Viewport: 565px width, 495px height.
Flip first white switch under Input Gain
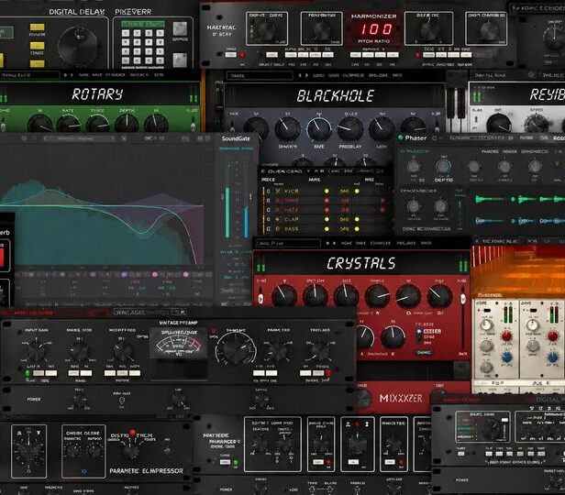tap(39, 373)
